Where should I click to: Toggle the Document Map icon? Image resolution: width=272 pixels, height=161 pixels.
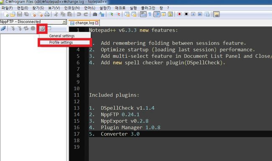point(170,14)
